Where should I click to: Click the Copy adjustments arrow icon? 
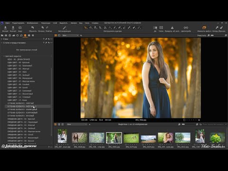tap(217, 28)
